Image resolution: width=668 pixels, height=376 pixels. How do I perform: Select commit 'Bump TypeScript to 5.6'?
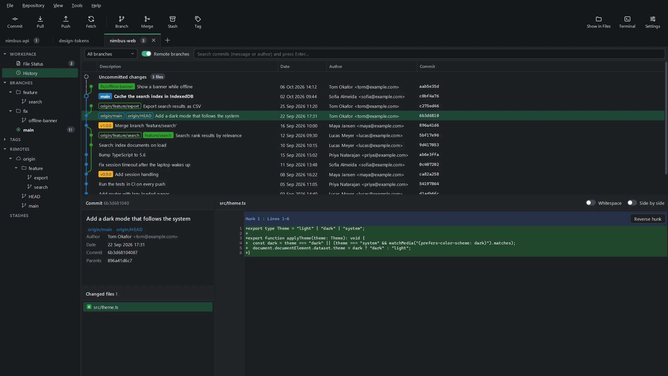pyautogui.click(x=373, y=155)
